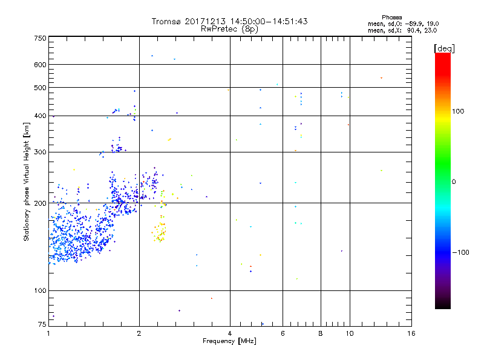This screenshot has width=484, height=363.
Task: Click the y-axis label '200'
Action: 40,203
